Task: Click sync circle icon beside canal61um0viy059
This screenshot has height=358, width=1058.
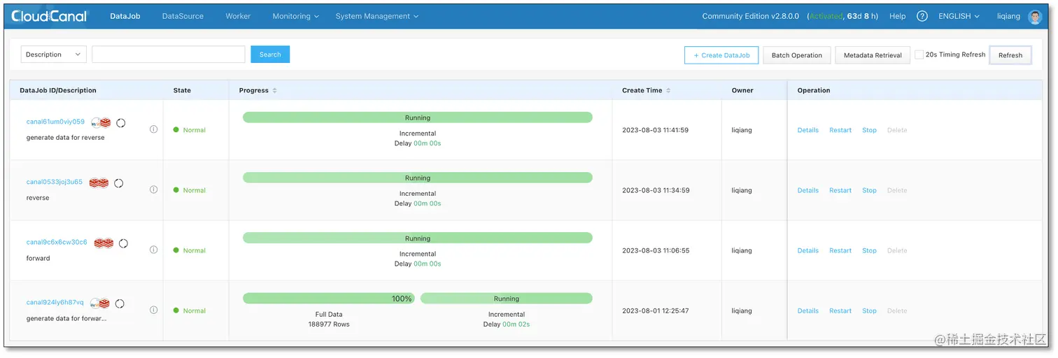Action: point(120,123)
